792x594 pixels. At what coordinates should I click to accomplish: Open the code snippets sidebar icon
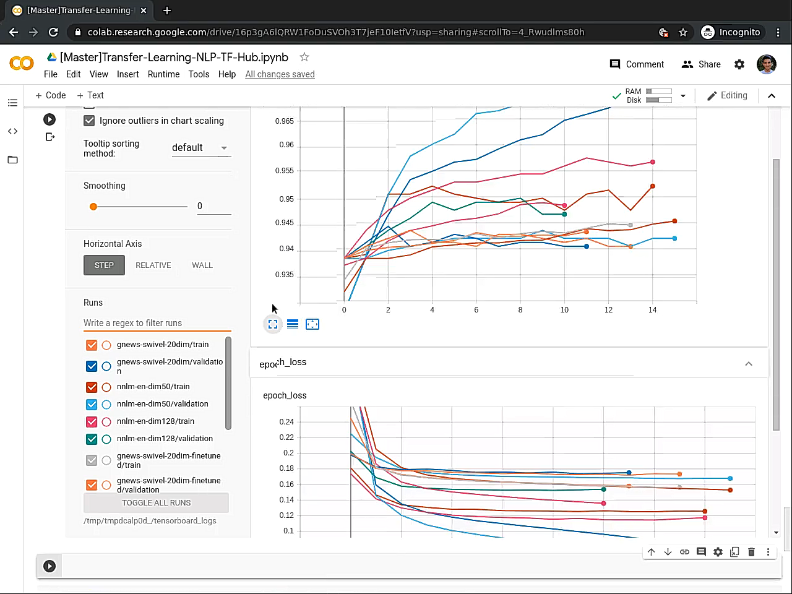[12, 131]
